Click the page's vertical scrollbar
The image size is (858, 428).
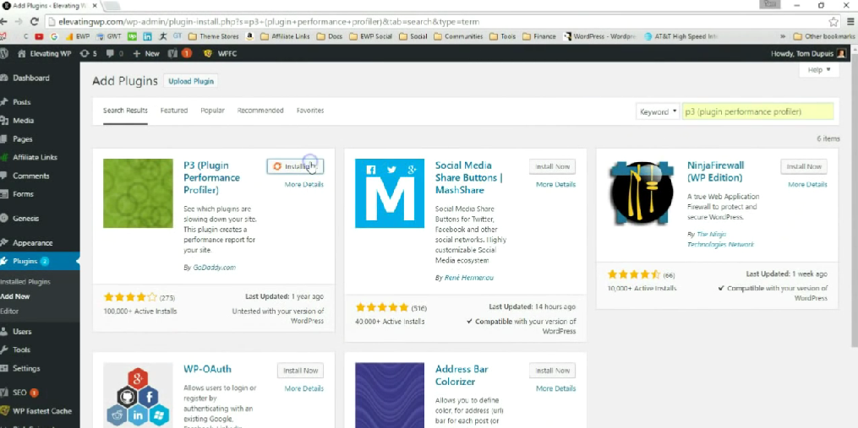click(x=854, y=200)
